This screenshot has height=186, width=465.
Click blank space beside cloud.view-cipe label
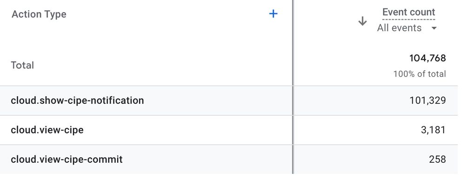187,130
